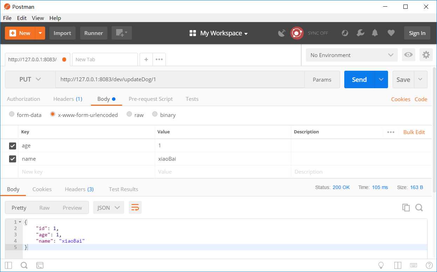Click the Params button

point(322,79)
